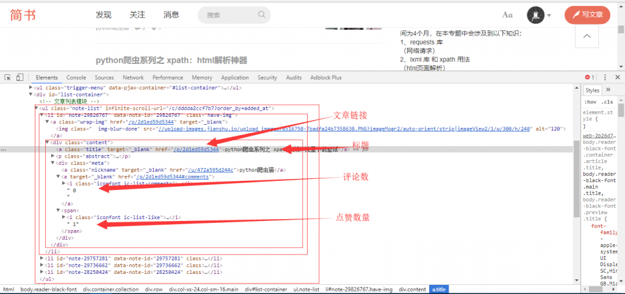Expand the p class="abstract" node

pos(52,156)
